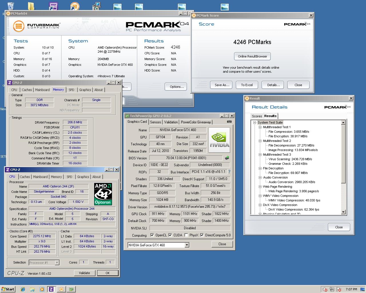Screen dimensions: 366x293
Task: Collapse the File Decryption node
Action: 260,168
